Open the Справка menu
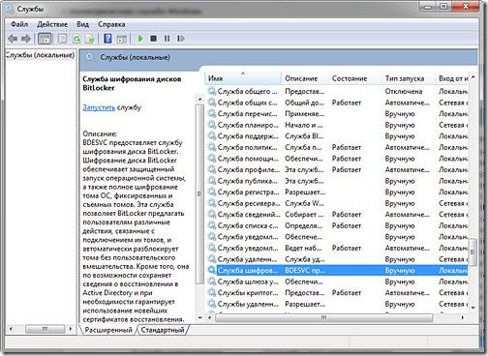 [111, 24]
